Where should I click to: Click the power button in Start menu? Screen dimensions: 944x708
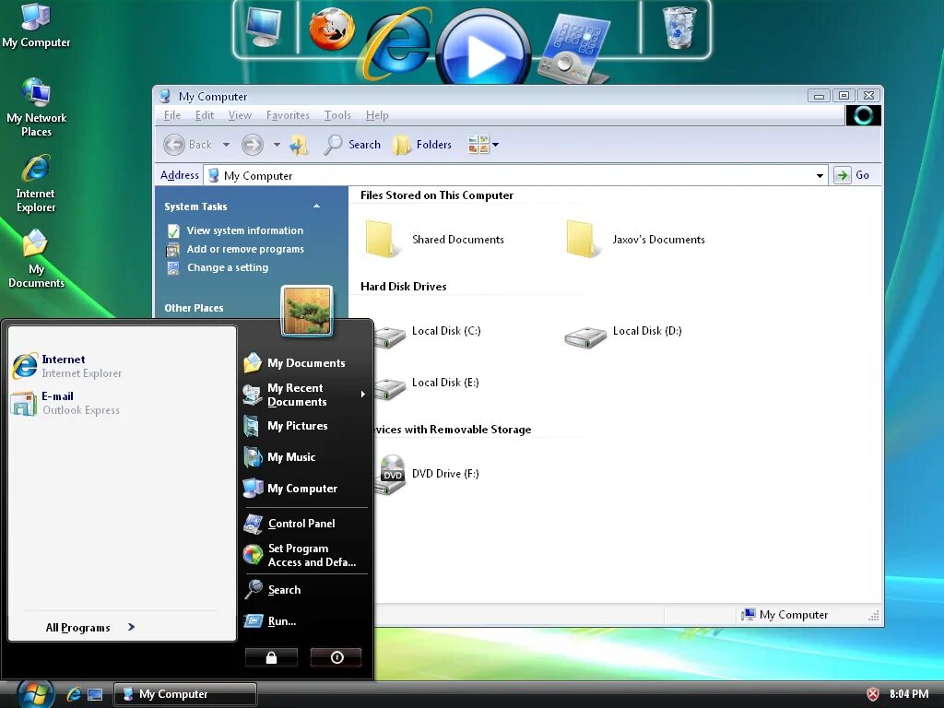tap(336, 657)
